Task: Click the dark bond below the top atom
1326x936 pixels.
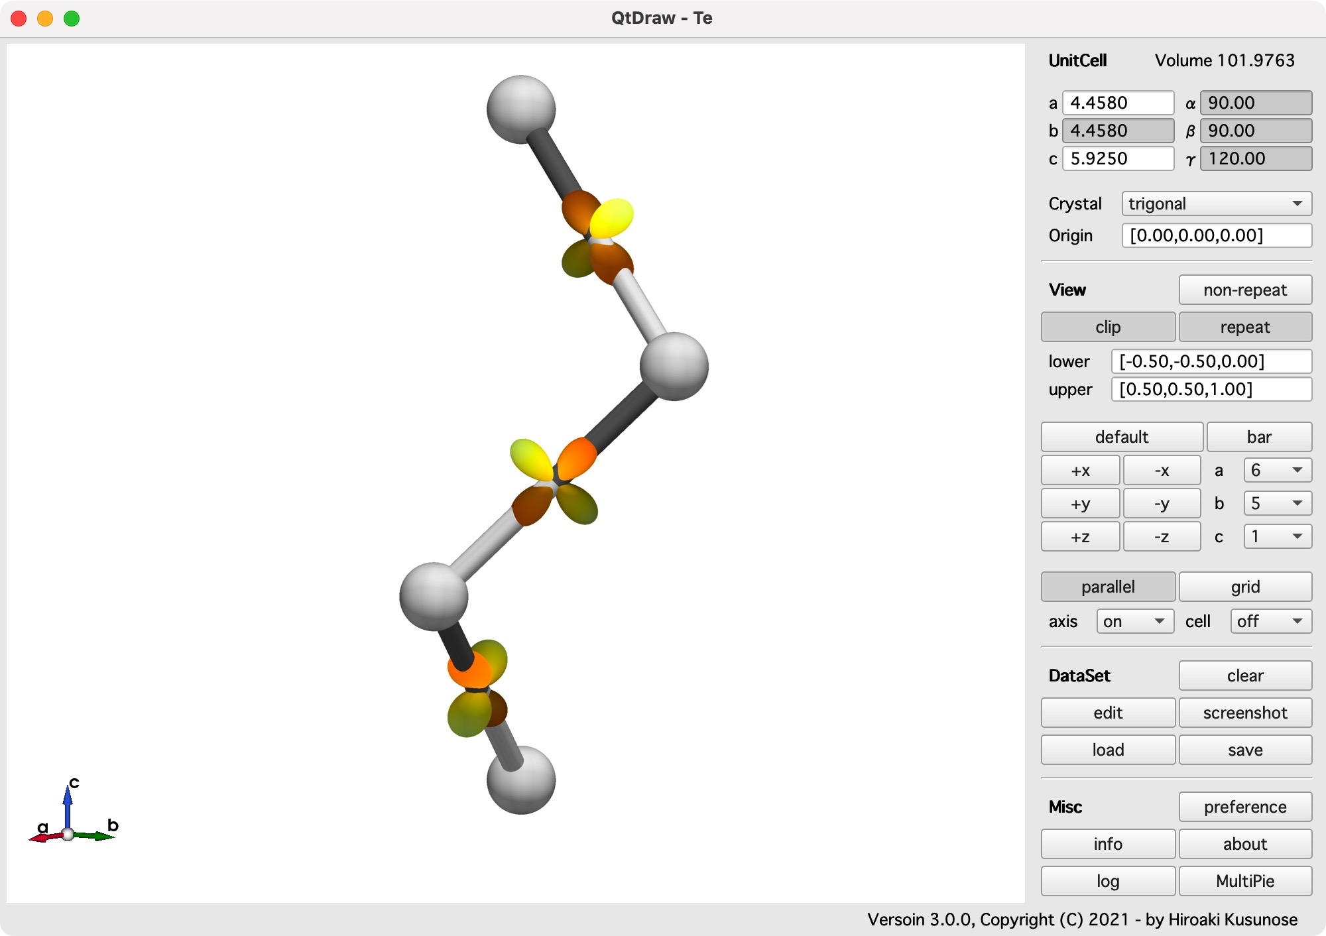Action: pos(554,163)
